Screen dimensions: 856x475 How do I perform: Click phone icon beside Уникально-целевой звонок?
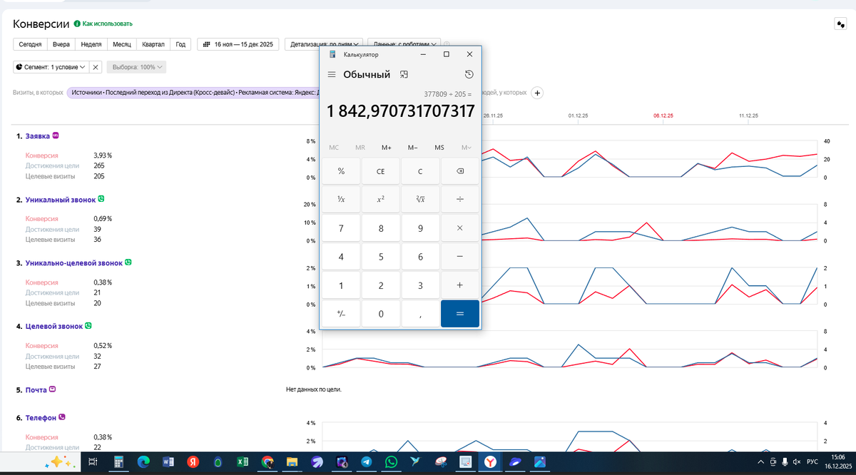click(128, 262)
